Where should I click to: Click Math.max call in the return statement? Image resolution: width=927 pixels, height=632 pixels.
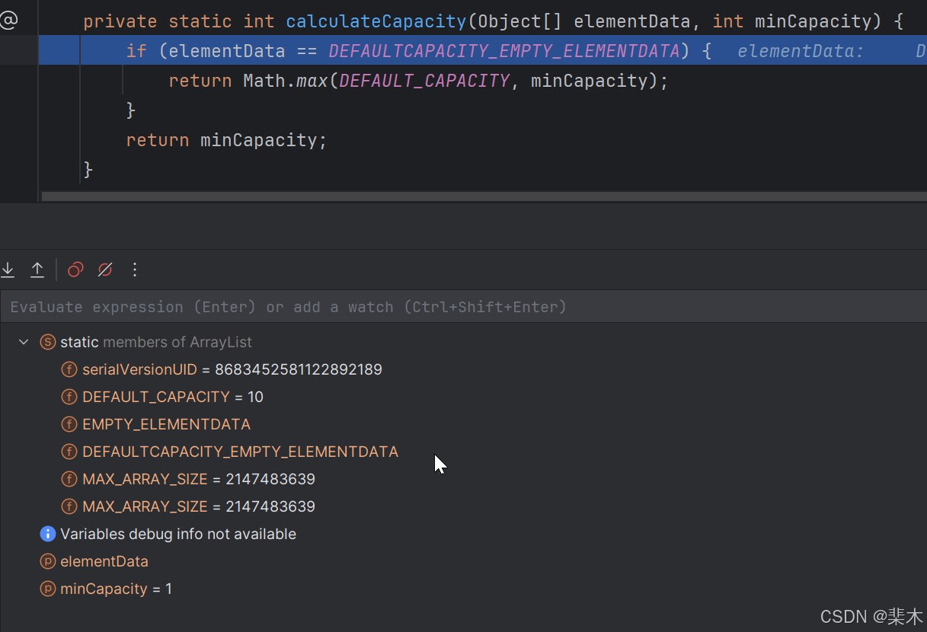click(x=285, y=81)
